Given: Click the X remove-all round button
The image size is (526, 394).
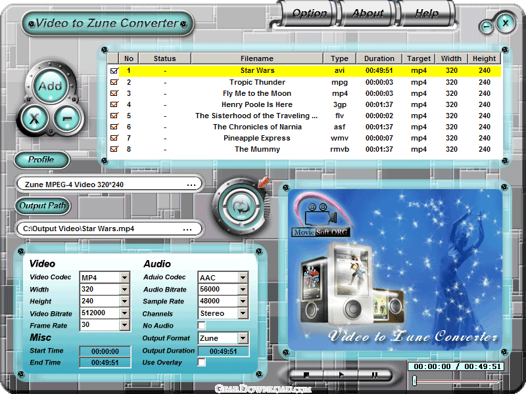Looking at the screenshot, I should (34, 118).
